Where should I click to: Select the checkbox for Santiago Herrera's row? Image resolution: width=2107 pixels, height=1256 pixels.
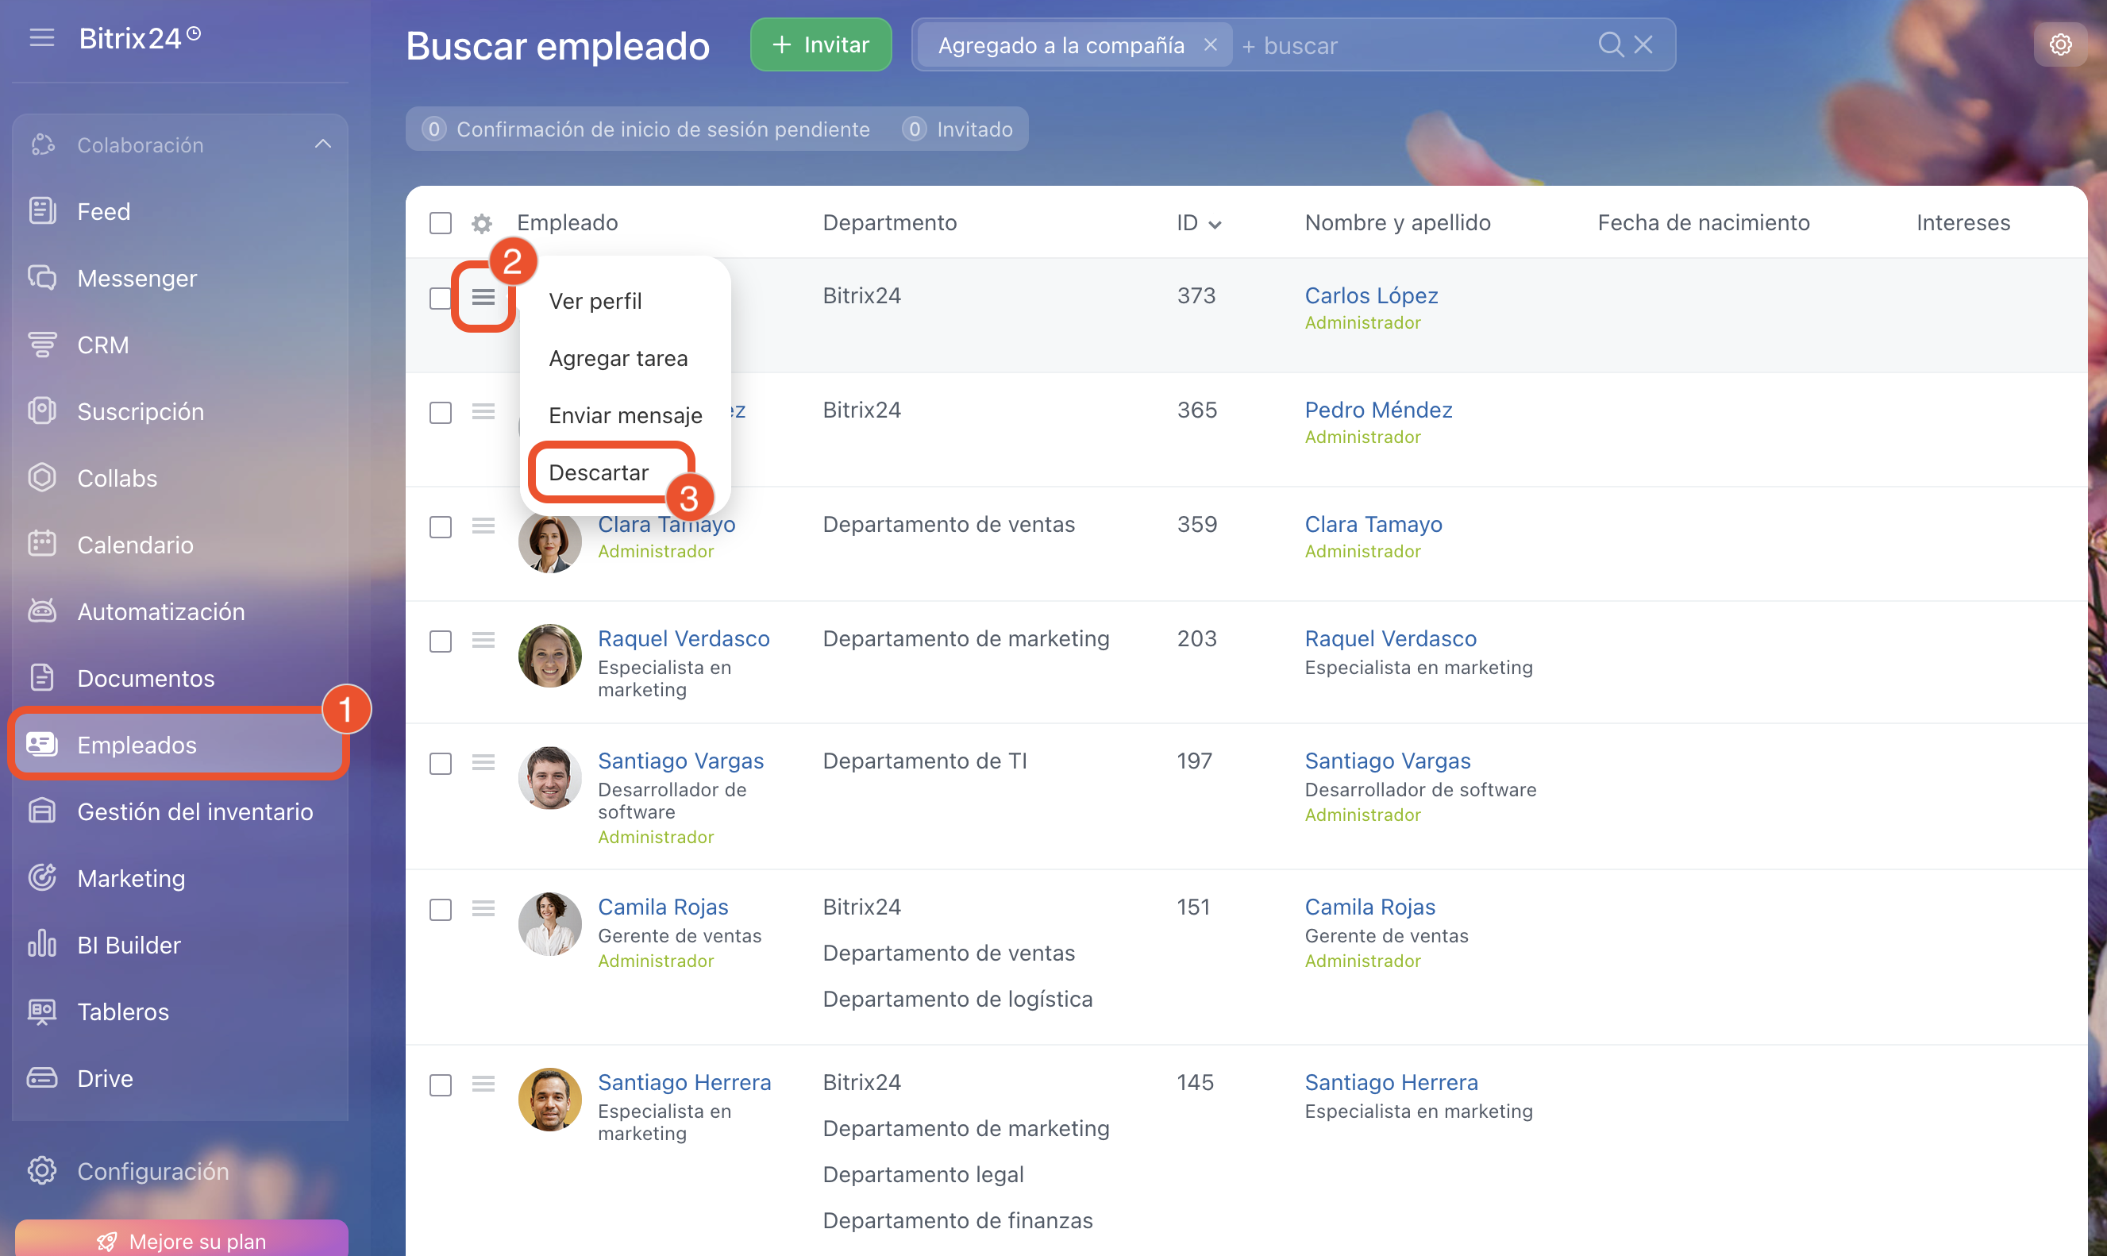440,1085
